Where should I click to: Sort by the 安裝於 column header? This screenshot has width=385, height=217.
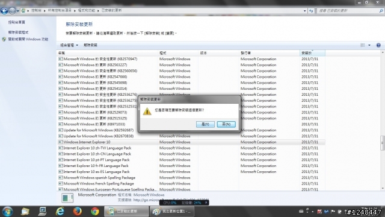click(312, 53)
